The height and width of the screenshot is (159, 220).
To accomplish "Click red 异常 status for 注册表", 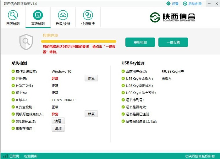I will (55, 78).
